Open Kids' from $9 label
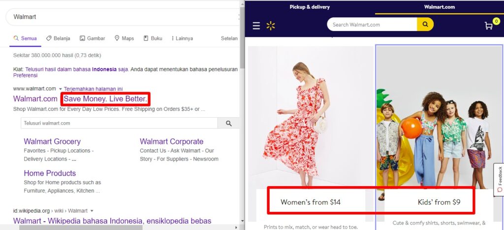This screenshot has height=230, width=504. click(439, 202)
